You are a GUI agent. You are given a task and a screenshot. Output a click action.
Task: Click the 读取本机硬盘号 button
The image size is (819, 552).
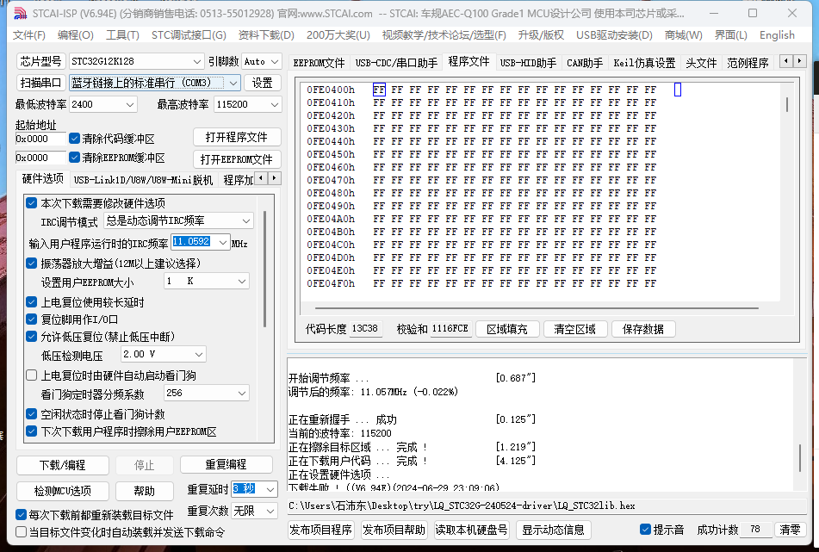[x=471, y=530]
